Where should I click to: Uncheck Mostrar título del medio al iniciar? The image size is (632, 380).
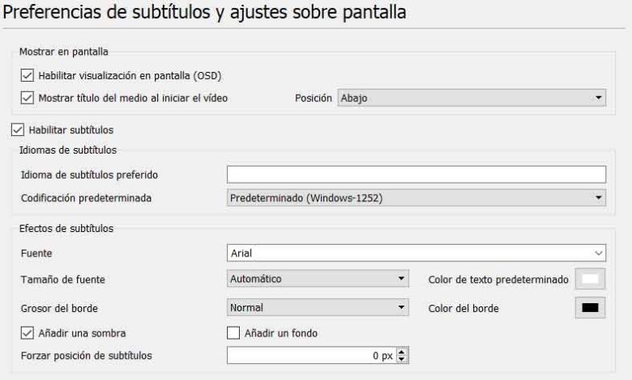pos(27,98)
